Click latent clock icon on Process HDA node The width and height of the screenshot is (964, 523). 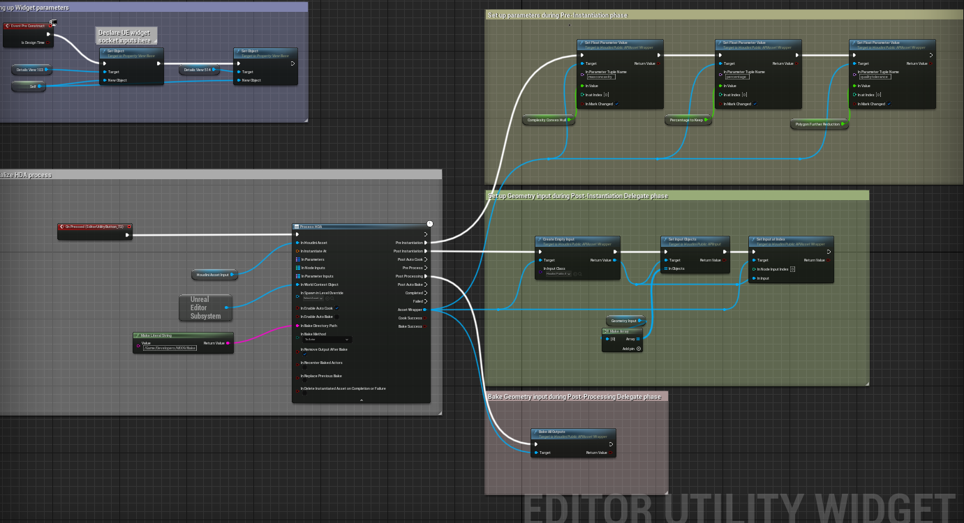[430, 224]
